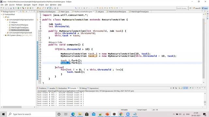Viewport: 209px width, 117px height.
Task: Collapse the src folder node
Action: click(4, 17)
